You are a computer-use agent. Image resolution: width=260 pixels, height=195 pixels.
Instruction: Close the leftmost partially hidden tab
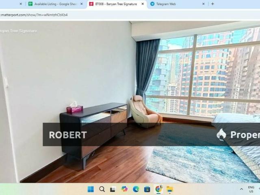(21, 4)
